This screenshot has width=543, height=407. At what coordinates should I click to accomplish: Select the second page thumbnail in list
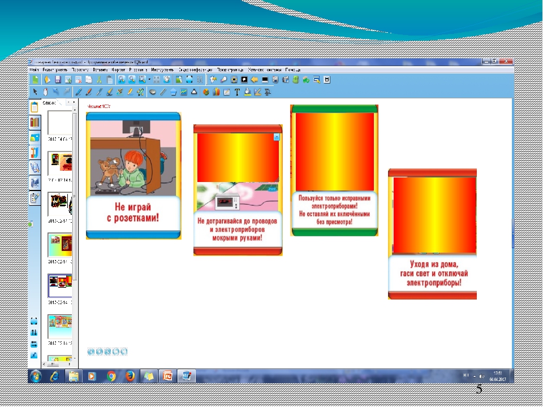pos(59,163)
